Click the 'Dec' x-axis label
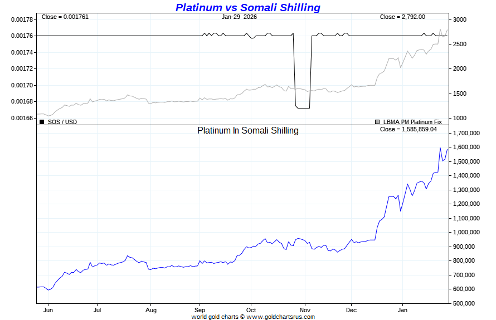 351,310
